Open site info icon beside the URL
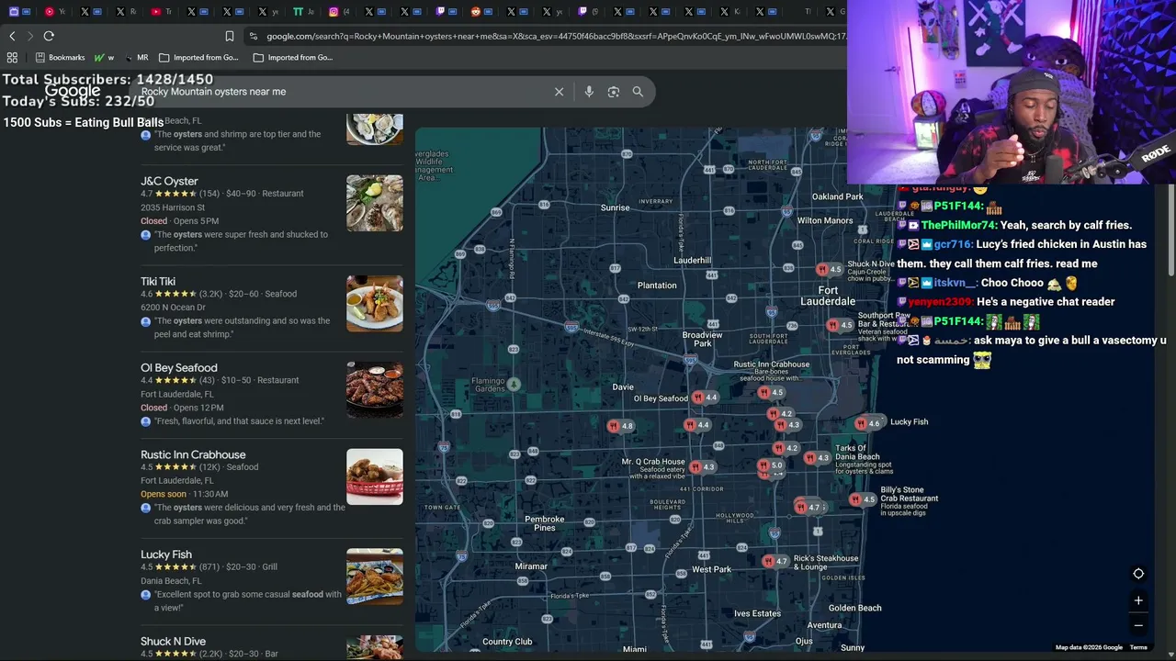This screenshot has width=1176, height=661. click(x=253, y=36)
